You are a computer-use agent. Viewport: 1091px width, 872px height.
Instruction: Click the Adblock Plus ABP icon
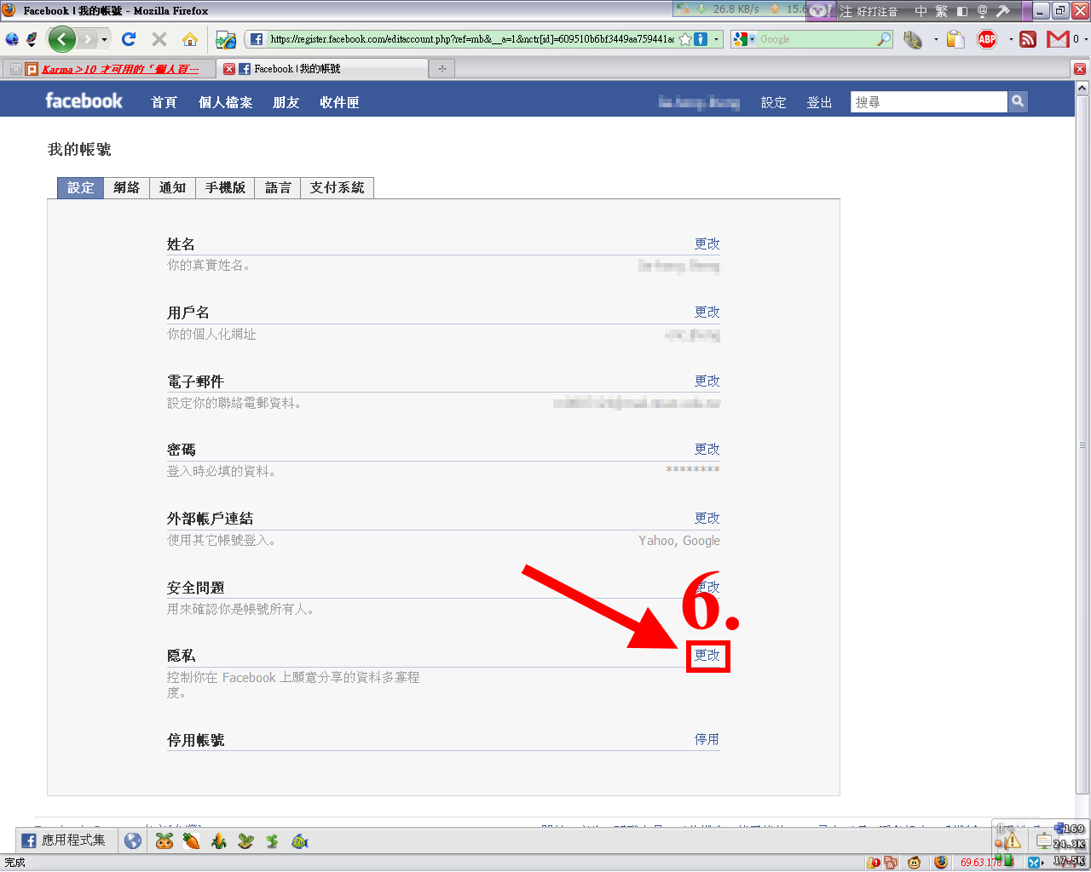(987, 39)
